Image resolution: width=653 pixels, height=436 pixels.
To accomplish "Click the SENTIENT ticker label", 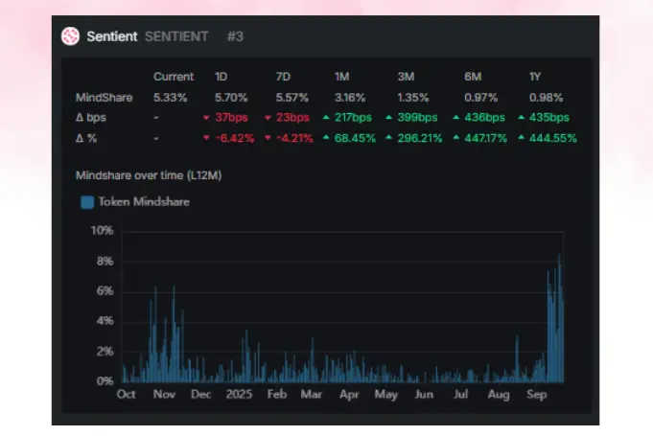I will click(x=176, y=36).
